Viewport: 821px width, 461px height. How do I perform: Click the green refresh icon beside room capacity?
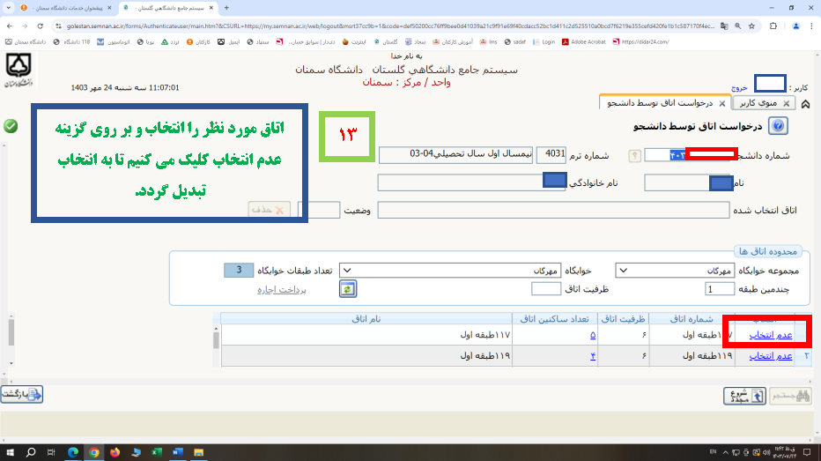(348, 289)
